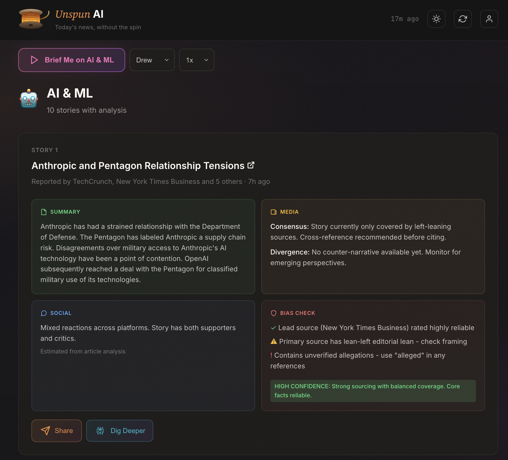Image resolution: width=508 pixels, height=460 pixels.
Task: Click the Summary paragraph about Anthropic
Action: tap(143, 253)
